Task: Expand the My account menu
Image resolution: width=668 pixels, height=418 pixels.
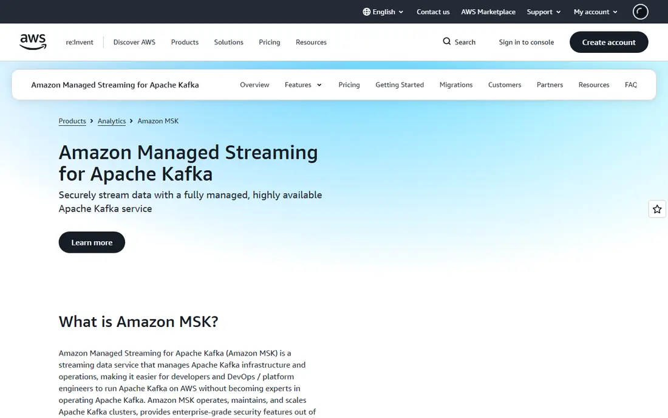Action: 596,12
